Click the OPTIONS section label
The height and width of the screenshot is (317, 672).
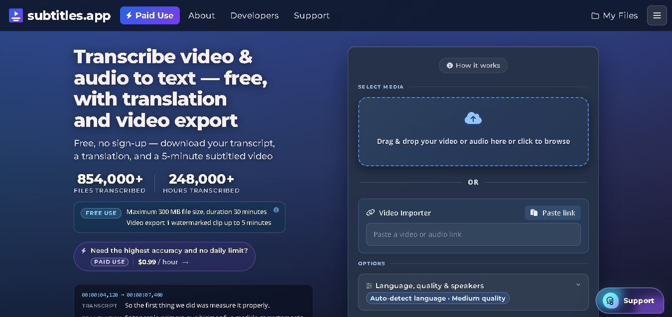[372, 263]
